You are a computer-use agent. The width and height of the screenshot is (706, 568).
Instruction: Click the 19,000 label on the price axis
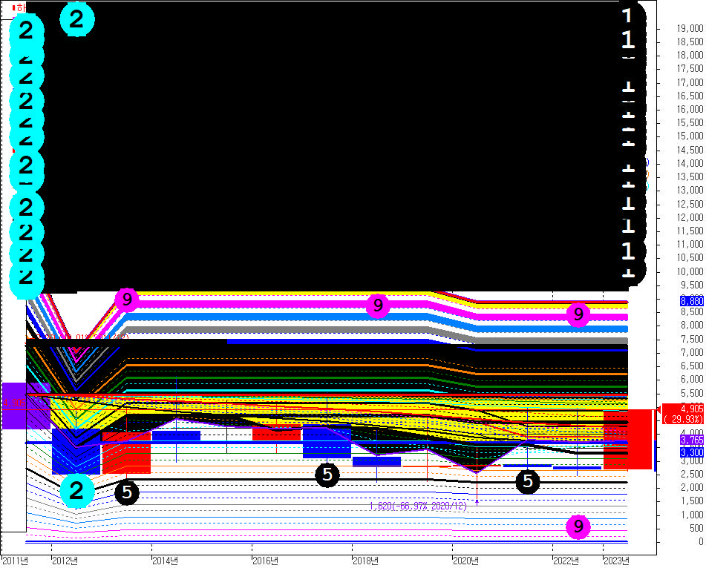click(x=690, y=28)
